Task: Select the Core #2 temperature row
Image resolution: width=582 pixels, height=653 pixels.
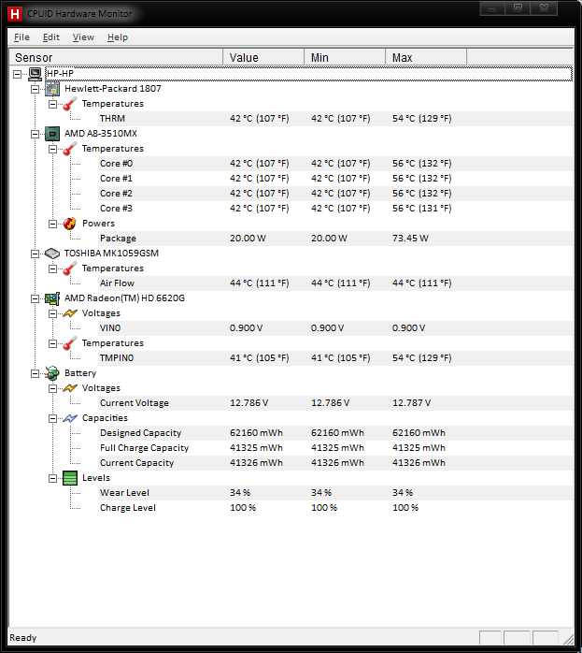Action: click(x=335, y=194)
